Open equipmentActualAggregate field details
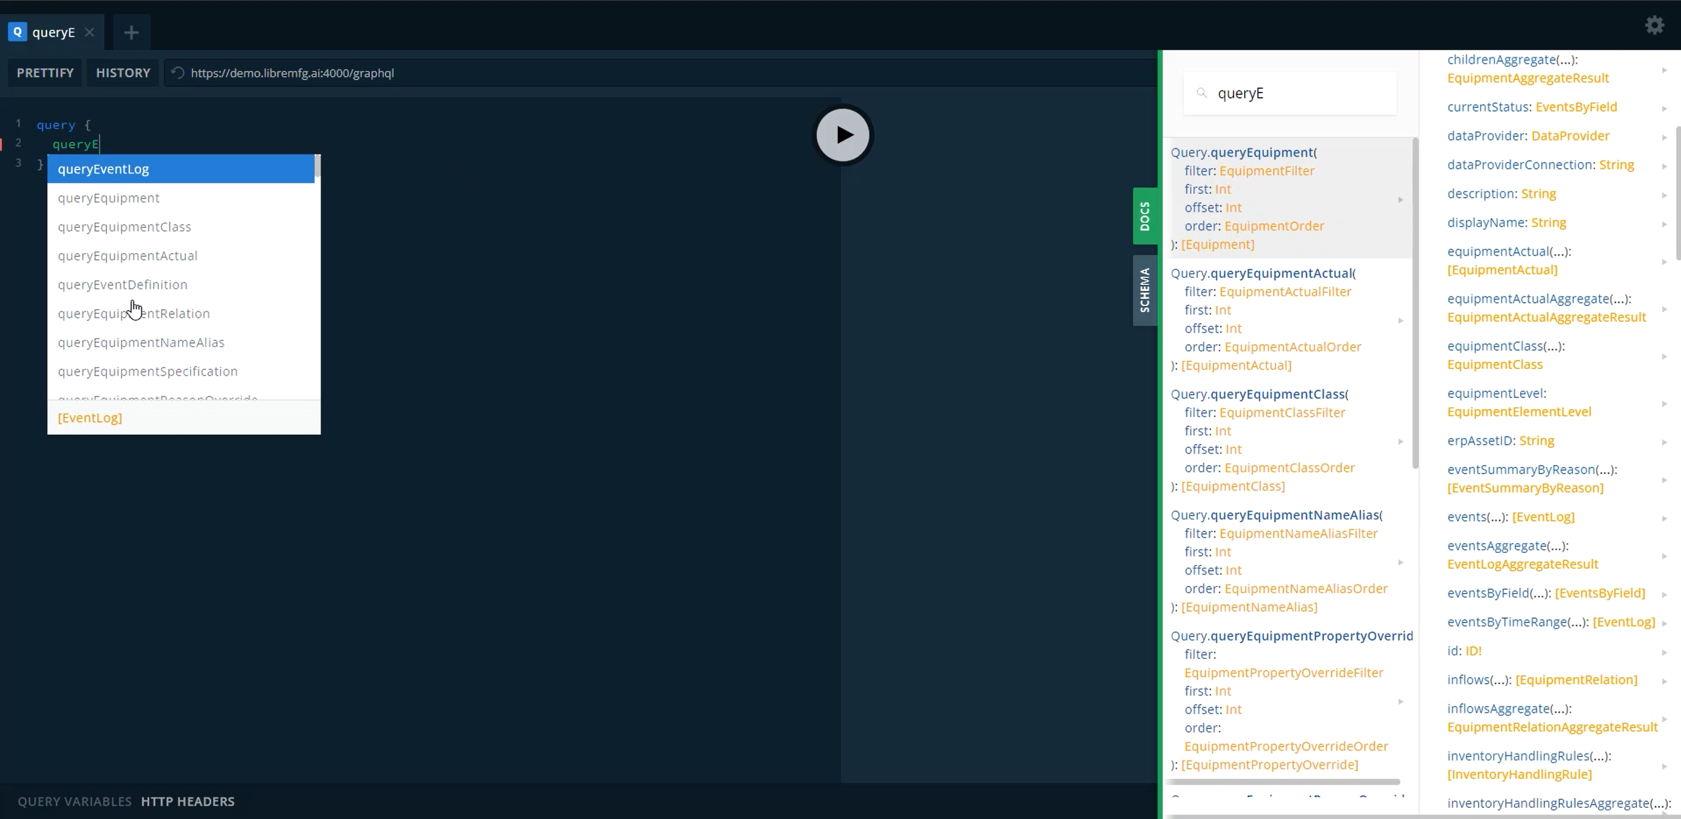The image size is (1681, 819). tap(1551, 307)
